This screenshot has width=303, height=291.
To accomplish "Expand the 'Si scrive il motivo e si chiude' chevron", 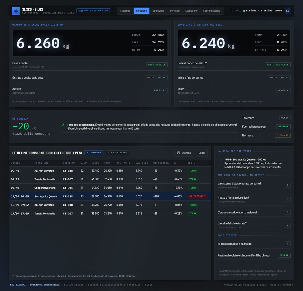I will click(288, 244).
